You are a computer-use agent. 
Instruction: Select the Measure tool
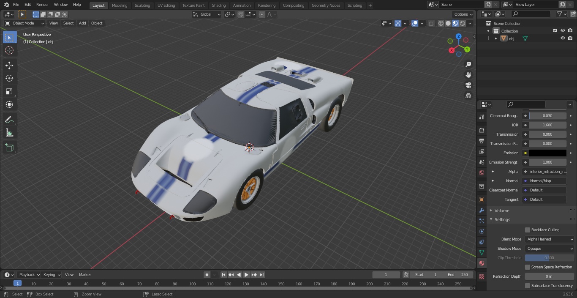coord(9,133)
